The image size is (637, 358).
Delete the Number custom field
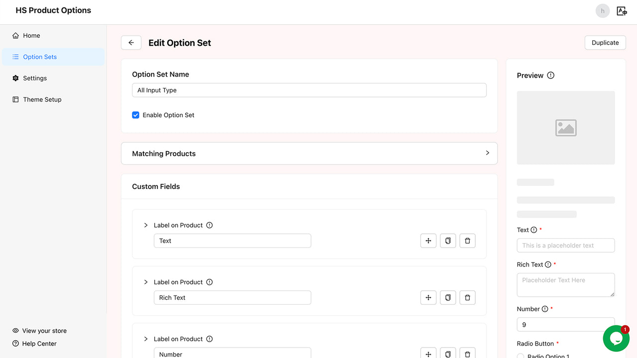[x=467, y=354]
